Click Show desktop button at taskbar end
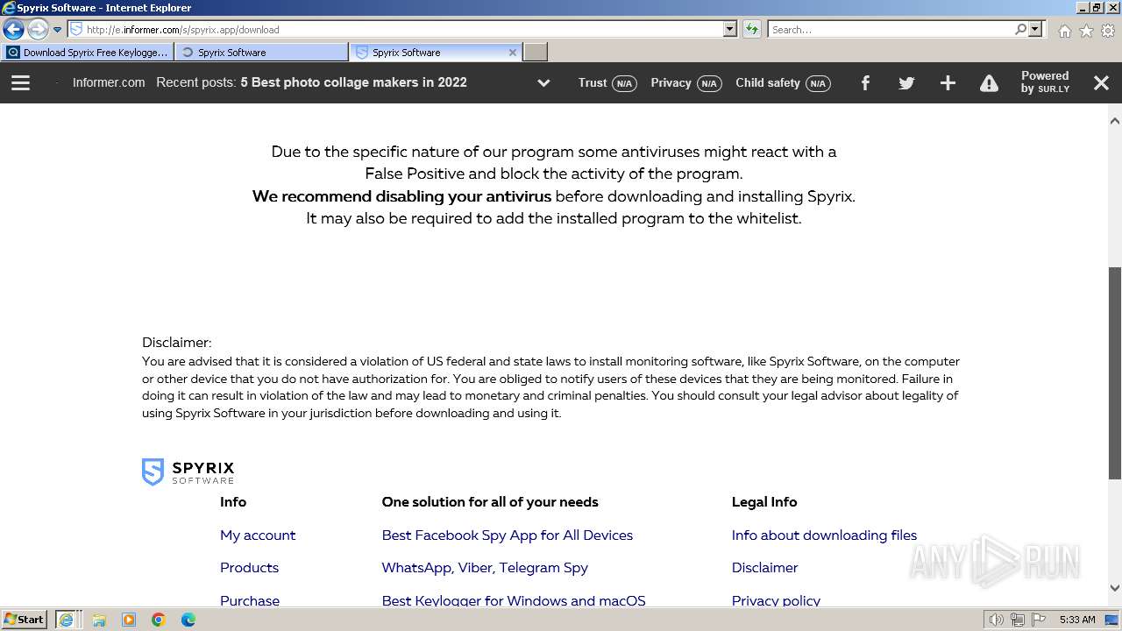Viewport: 1122px width, 631px height. pyautogui.click(x=1112, y=620)
